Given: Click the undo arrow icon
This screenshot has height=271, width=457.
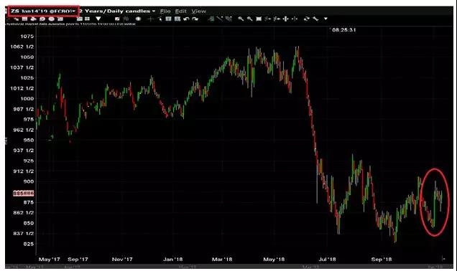Looking at the screenshot, I should coord(186,19).
